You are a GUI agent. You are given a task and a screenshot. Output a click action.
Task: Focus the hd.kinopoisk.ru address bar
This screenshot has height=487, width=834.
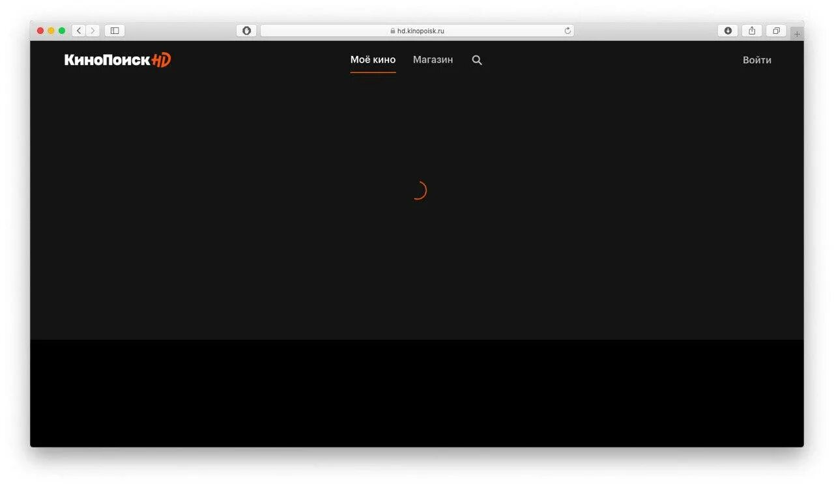417,31
